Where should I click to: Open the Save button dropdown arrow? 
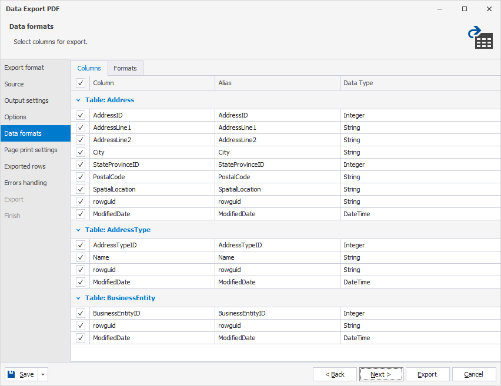(x=43, y=374)
